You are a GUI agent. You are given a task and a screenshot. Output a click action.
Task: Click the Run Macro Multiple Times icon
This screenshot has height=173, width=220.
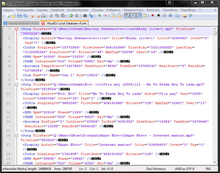coord(170,15)
